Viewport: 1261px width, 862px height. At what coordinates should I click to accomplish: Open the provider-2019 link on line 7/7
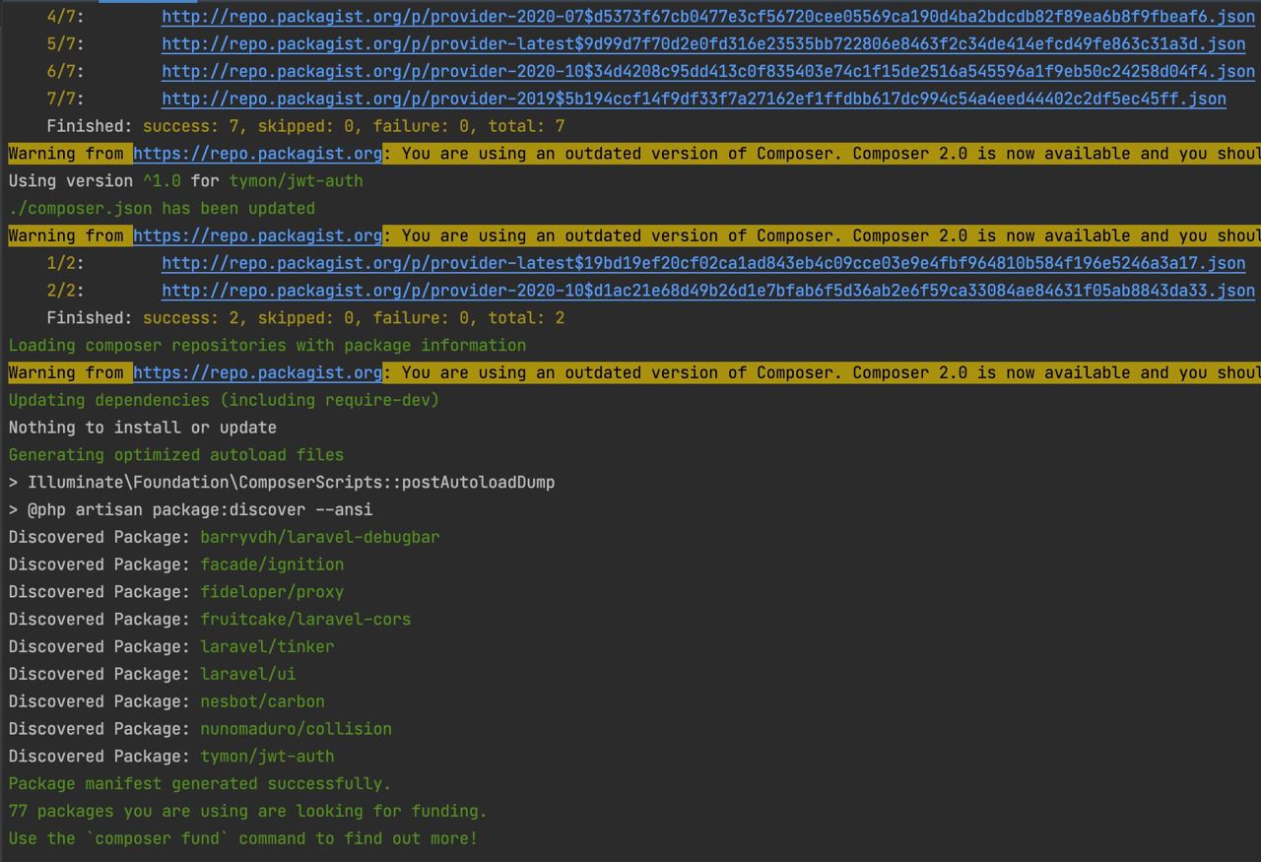point(694,99)
